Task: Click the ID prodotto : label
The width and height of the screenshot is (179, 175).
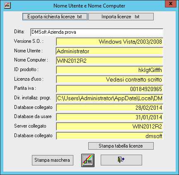Action: click(x=26, y=69)
